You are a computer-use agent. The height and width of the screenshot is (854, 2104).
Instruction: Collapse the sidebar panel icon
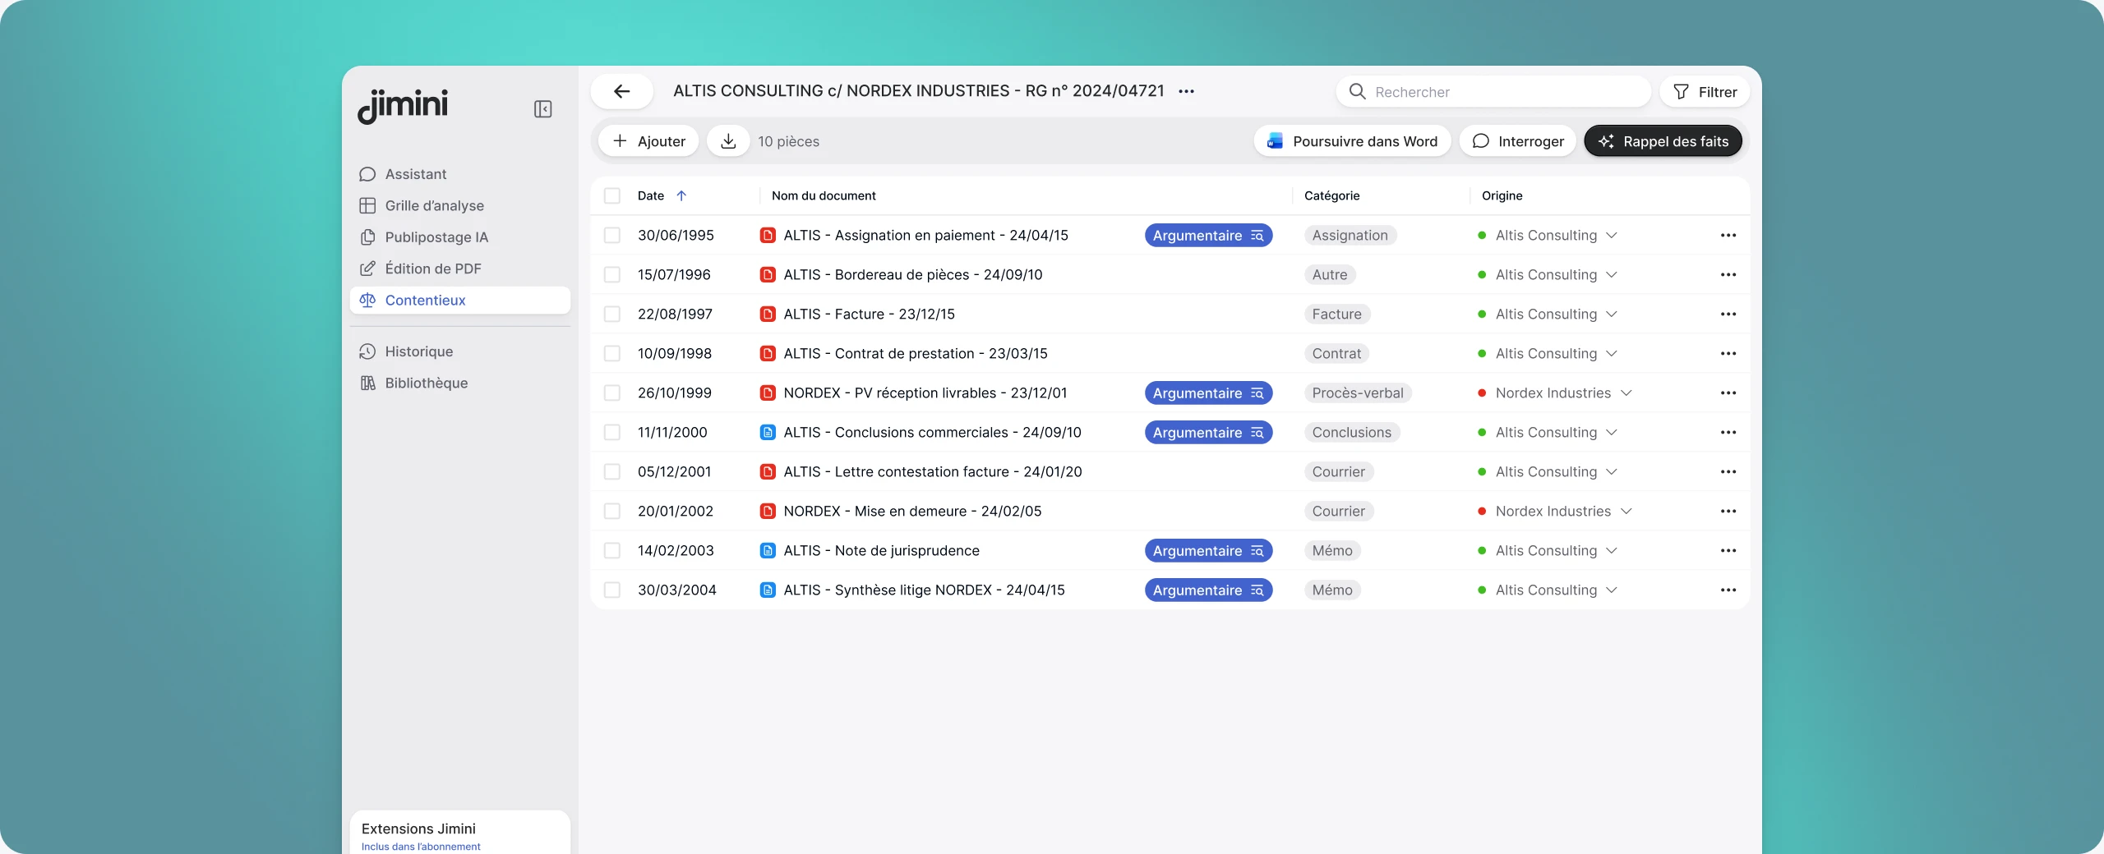point(542,109)
